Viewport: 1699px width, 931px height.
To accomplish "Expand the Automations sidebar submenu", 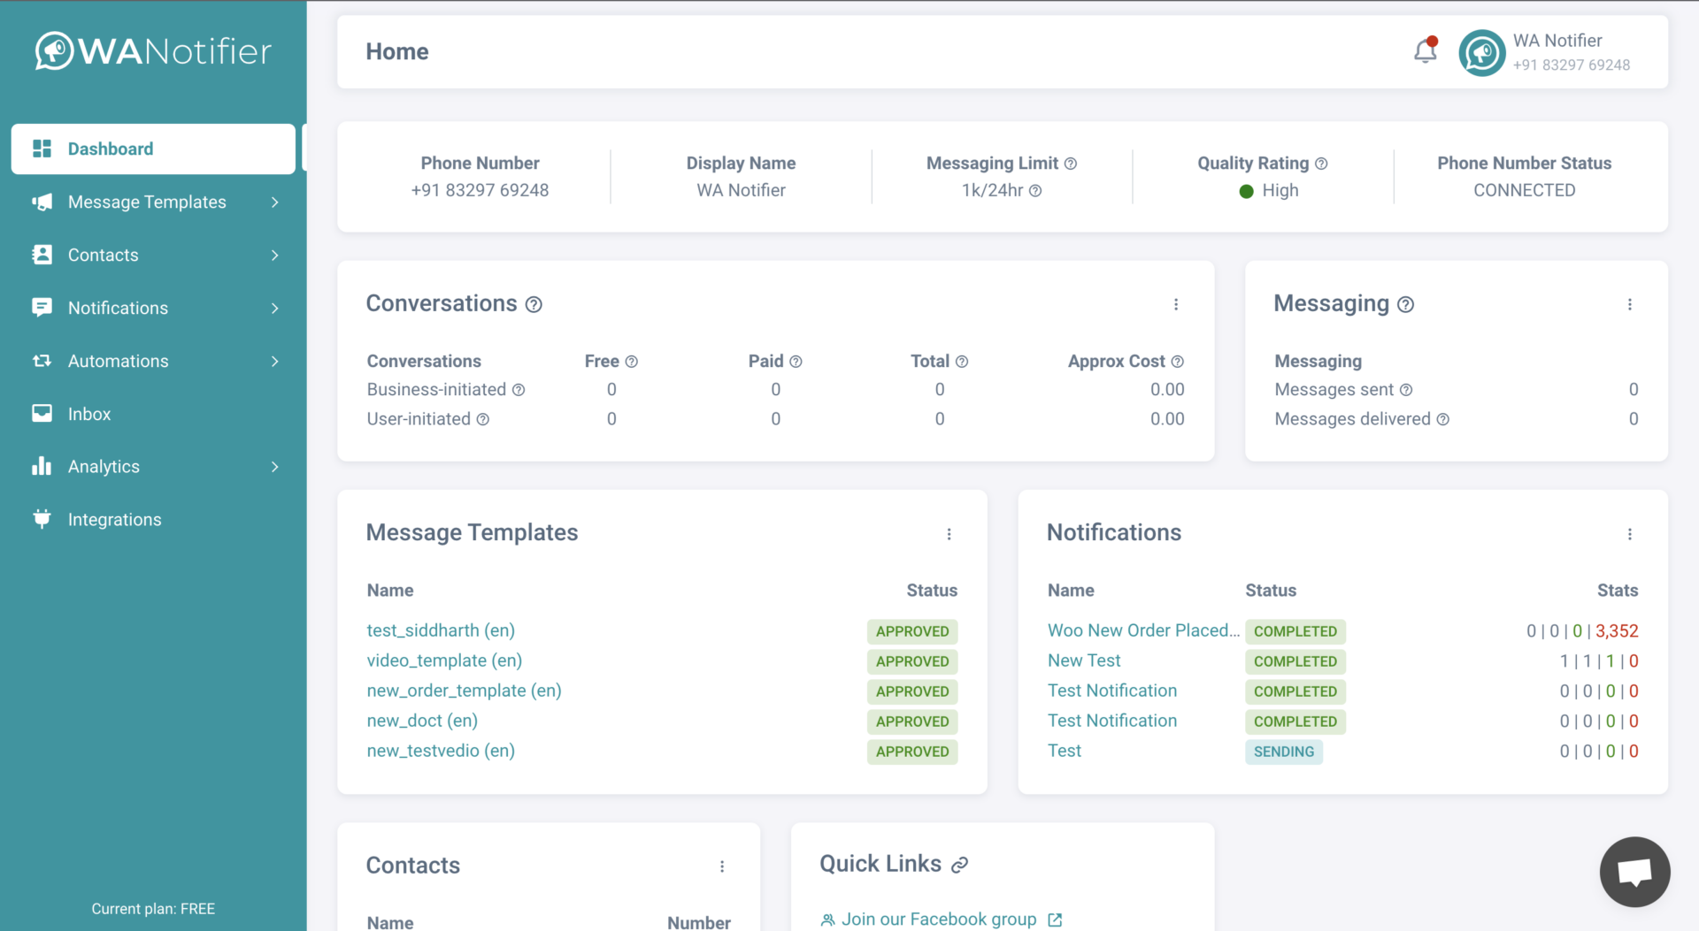I will 274,362.
